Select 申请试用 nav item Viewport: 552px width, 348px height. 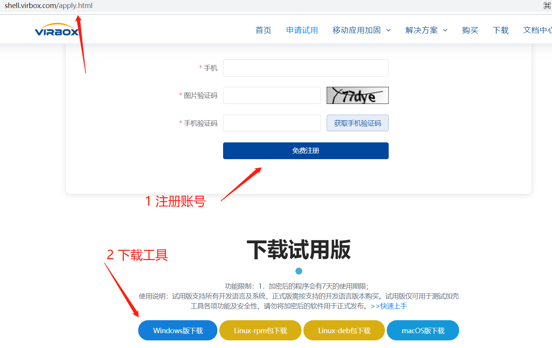pos(302,30)
